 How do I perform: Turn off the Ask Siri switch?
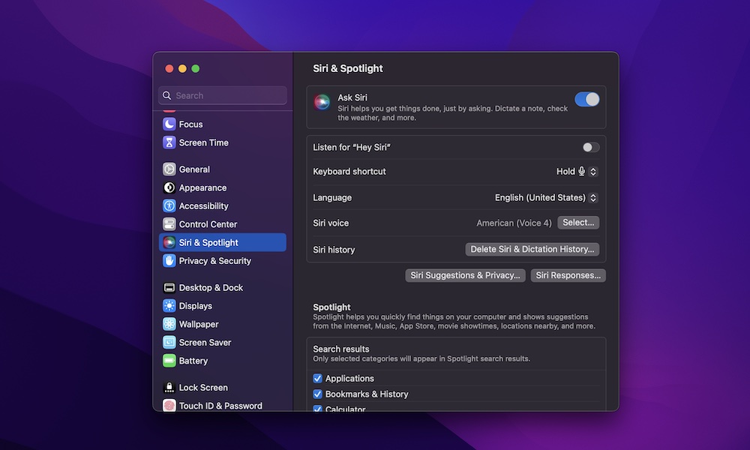[587, 100]
